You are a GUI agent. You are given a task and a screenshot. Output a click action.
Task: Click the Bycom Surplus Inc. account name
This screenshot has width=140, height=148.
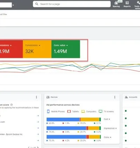pos(11,134)
